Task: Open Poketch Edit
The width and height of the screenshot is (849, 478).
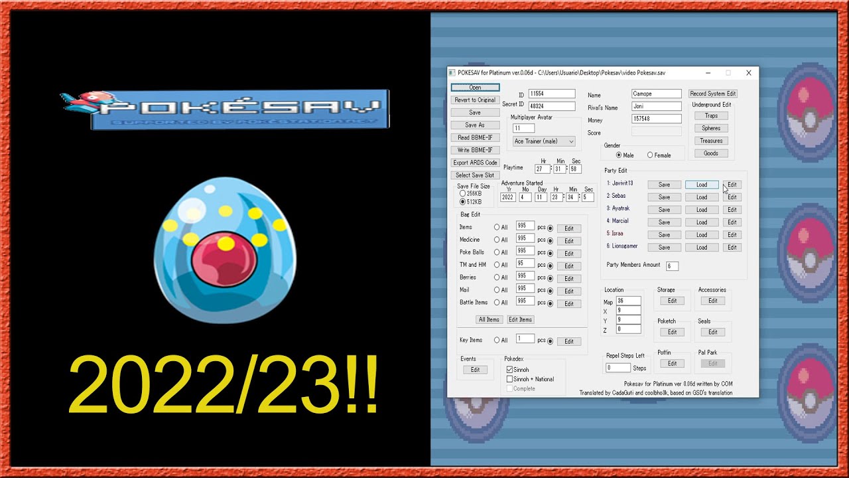Action: (x=672, y=332)
